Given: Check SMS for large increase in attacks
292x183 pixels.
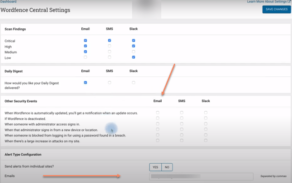Looking at the screenshot, I should [181, 140].
